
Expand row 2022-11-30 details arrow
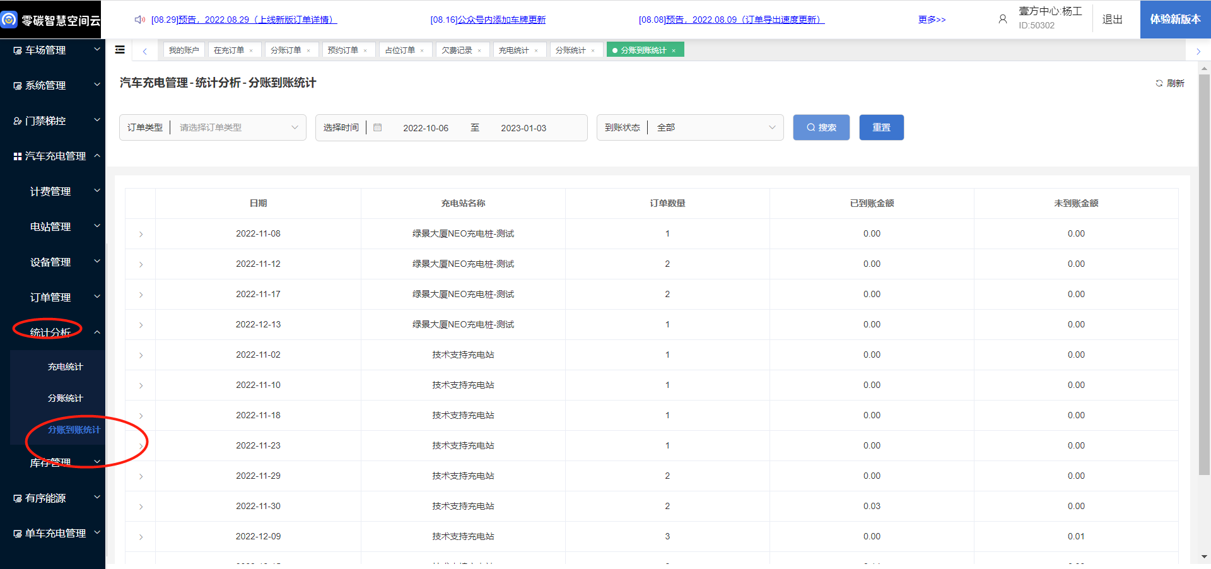click(x=141, y=507)
